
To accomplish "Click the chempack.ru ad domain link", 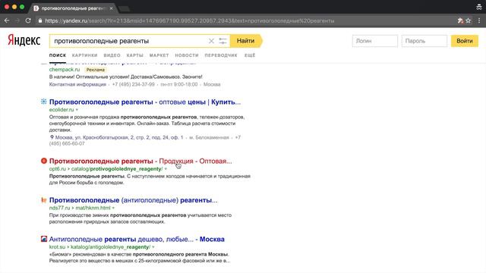I will 65,70.
